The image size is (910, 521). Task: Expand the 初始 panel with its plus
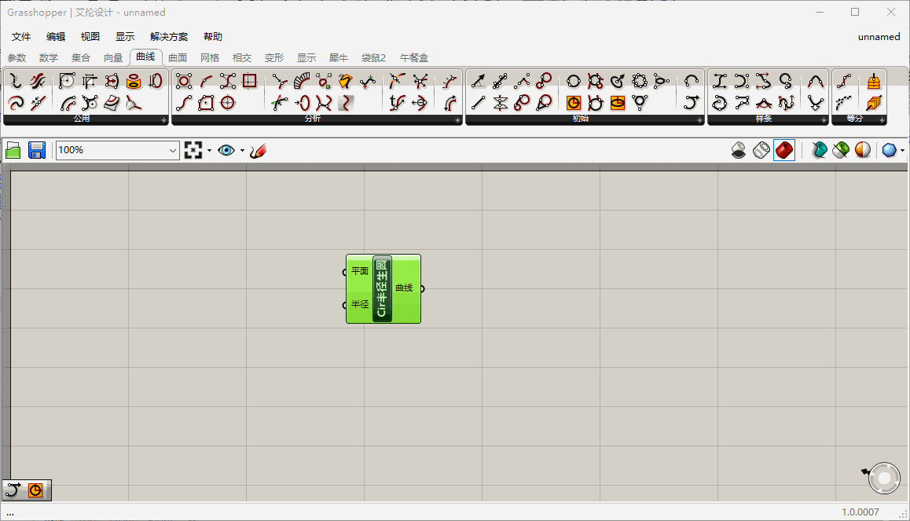[699, 120]
